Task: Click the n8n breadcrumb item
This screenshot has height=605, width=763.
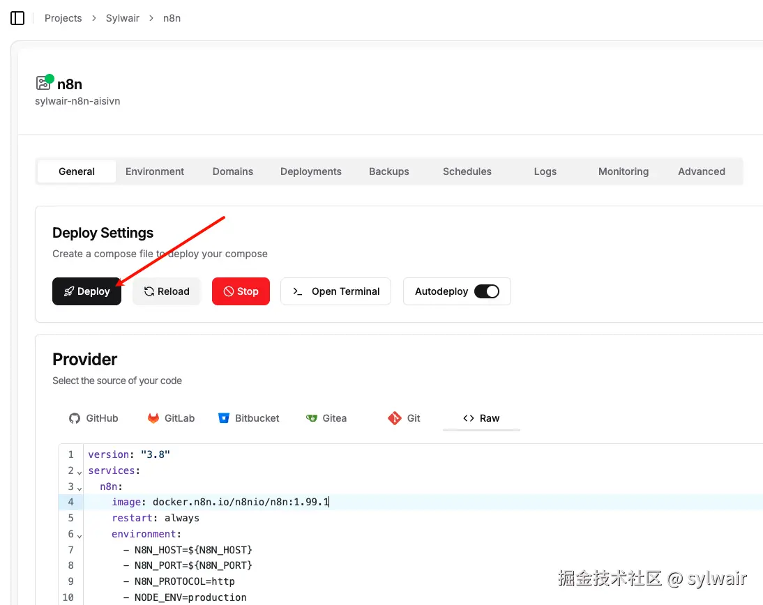Action: click(x=172, y=18)
